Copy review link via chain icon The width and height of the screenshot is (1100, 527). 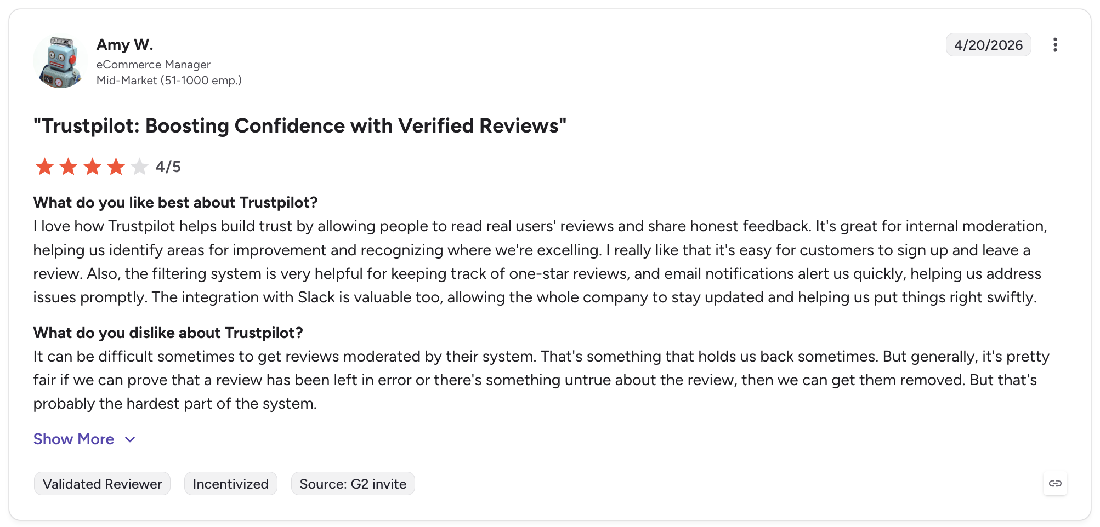1055,483
